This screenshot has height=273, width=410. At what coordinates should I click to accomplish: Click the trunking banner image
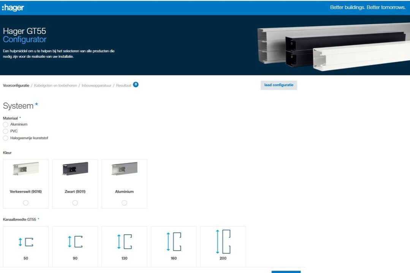click(x=333, y=47)
